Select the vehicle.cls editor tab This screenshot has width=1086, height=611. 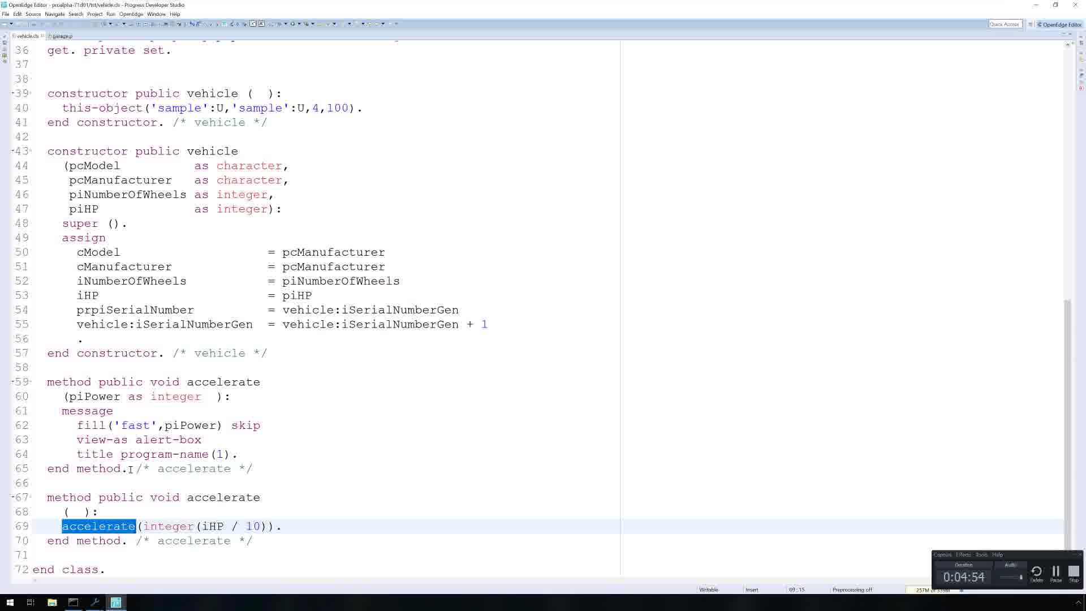(27, 36)
